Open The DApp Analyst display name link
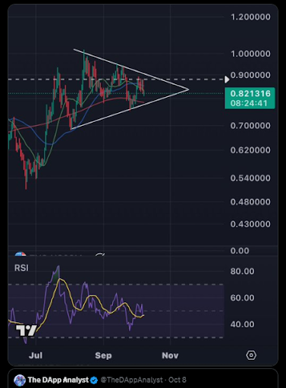 point(58,380)
